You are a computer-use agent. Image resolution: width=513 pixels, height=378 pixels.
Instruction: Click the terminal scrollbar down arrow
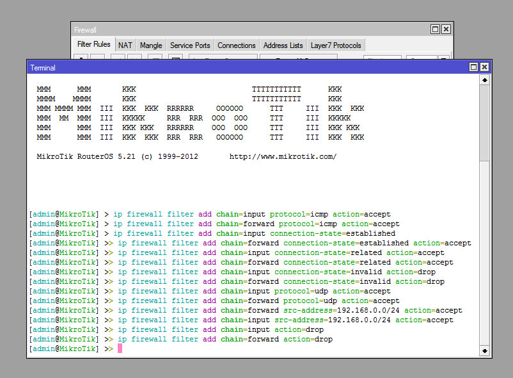[484, 350]
